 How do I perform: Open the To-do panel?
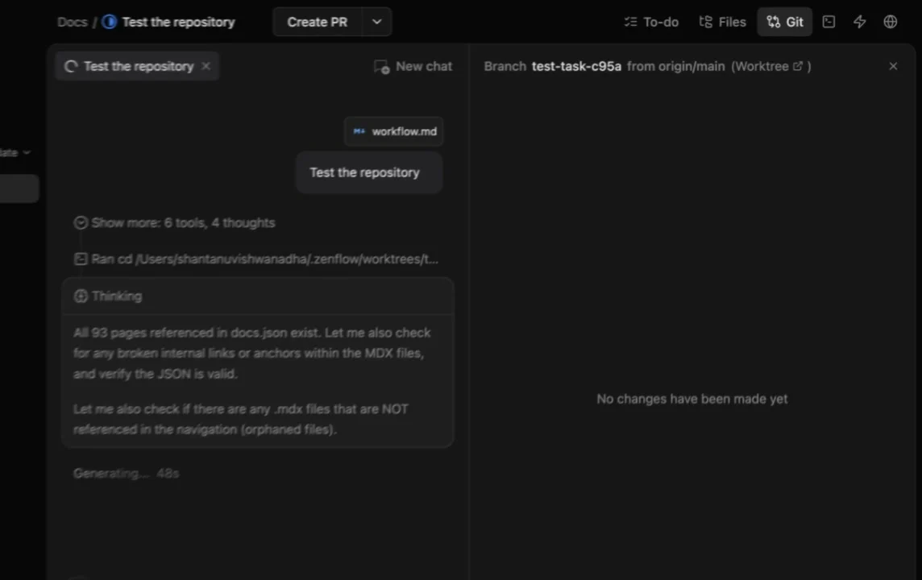pos(651,22)
